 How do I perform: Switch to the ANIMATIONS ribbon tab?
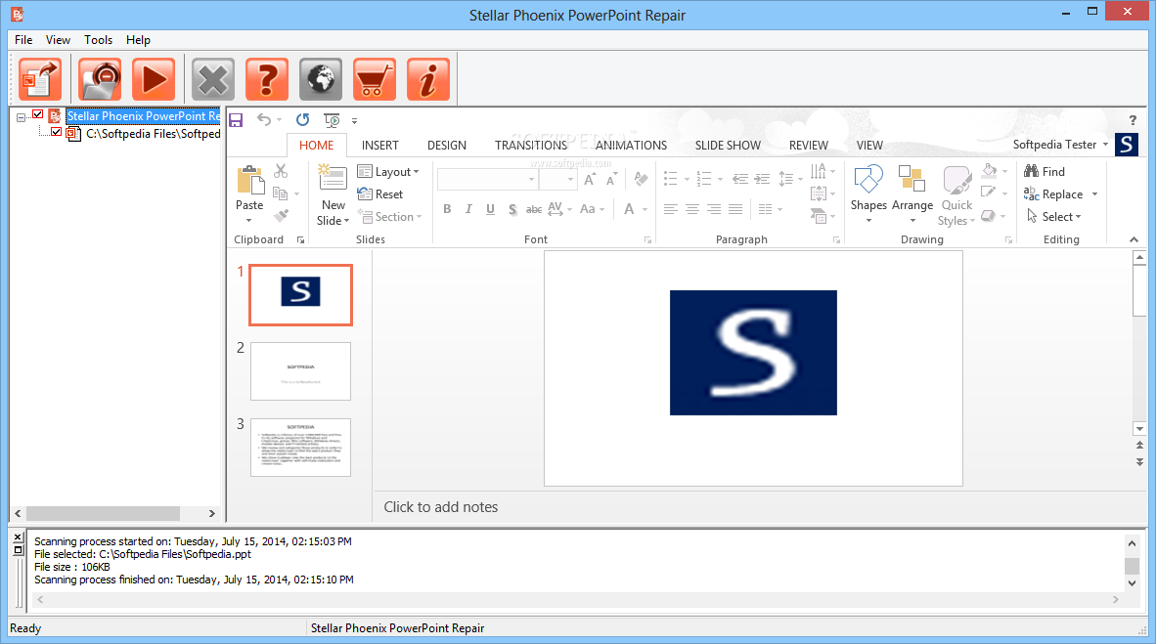tap(631, 146)
